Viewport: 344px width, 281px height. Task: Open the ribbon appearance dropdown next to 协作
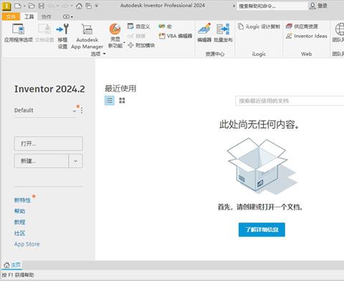coord(68,16)
